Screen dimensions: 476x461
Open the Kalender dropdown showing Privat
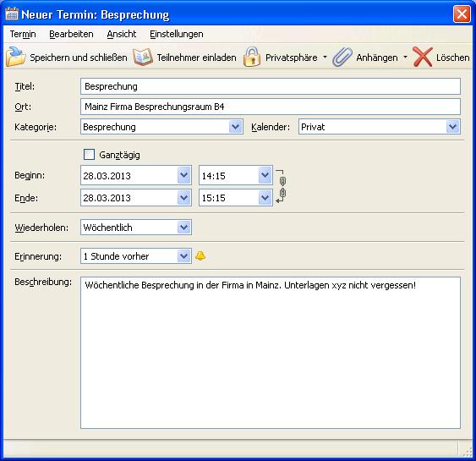[x=452, y=127]
